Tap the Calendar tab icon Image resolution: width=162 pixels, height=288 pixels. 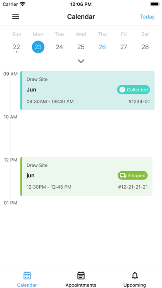27,276
